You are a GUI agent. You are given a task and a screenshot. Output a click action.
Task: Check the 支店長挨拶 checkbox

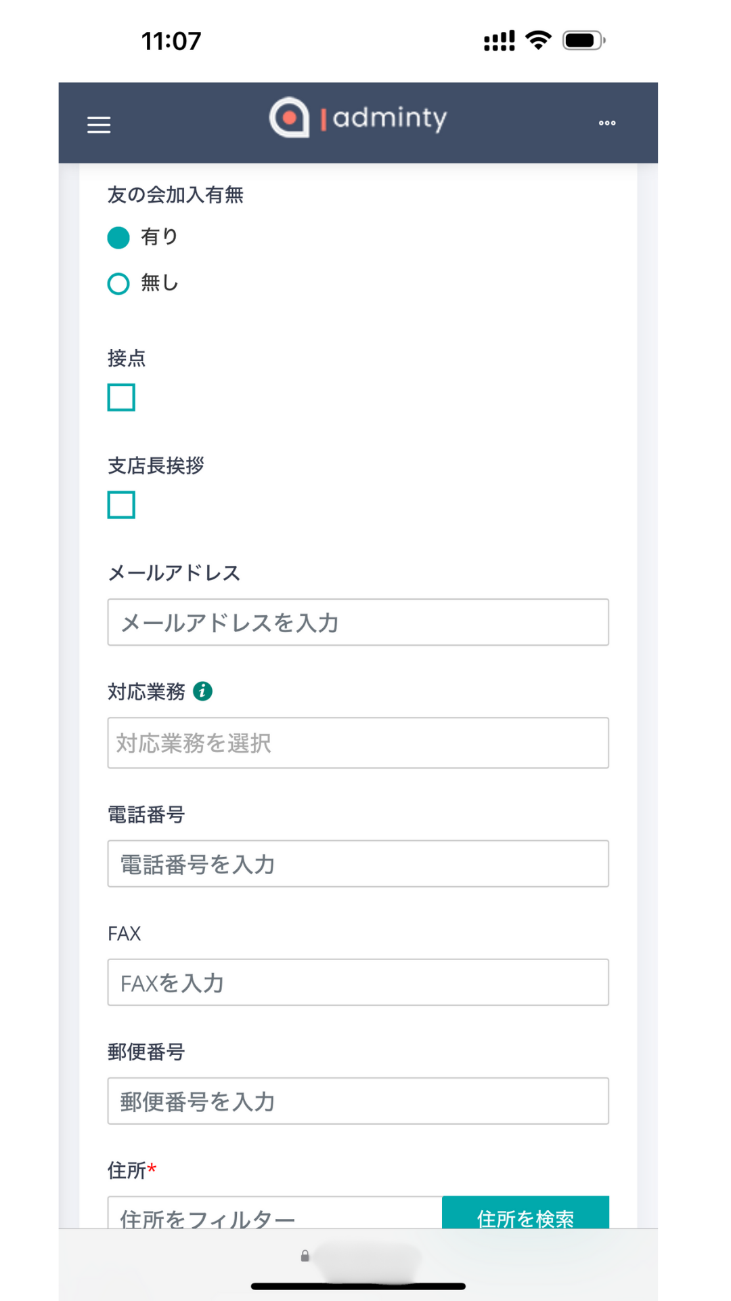121,505
